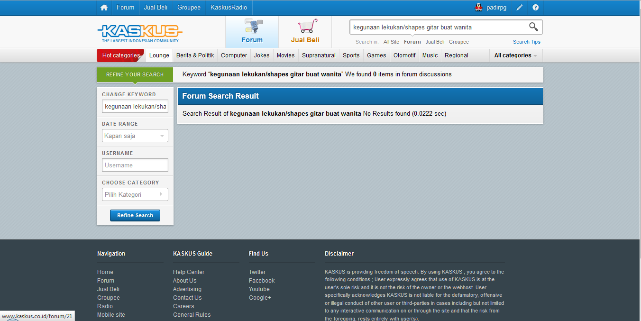Image resolution: width=641 pixels, height=321 pixels.
Task: Click the Refine Search button
Action: 135,215
